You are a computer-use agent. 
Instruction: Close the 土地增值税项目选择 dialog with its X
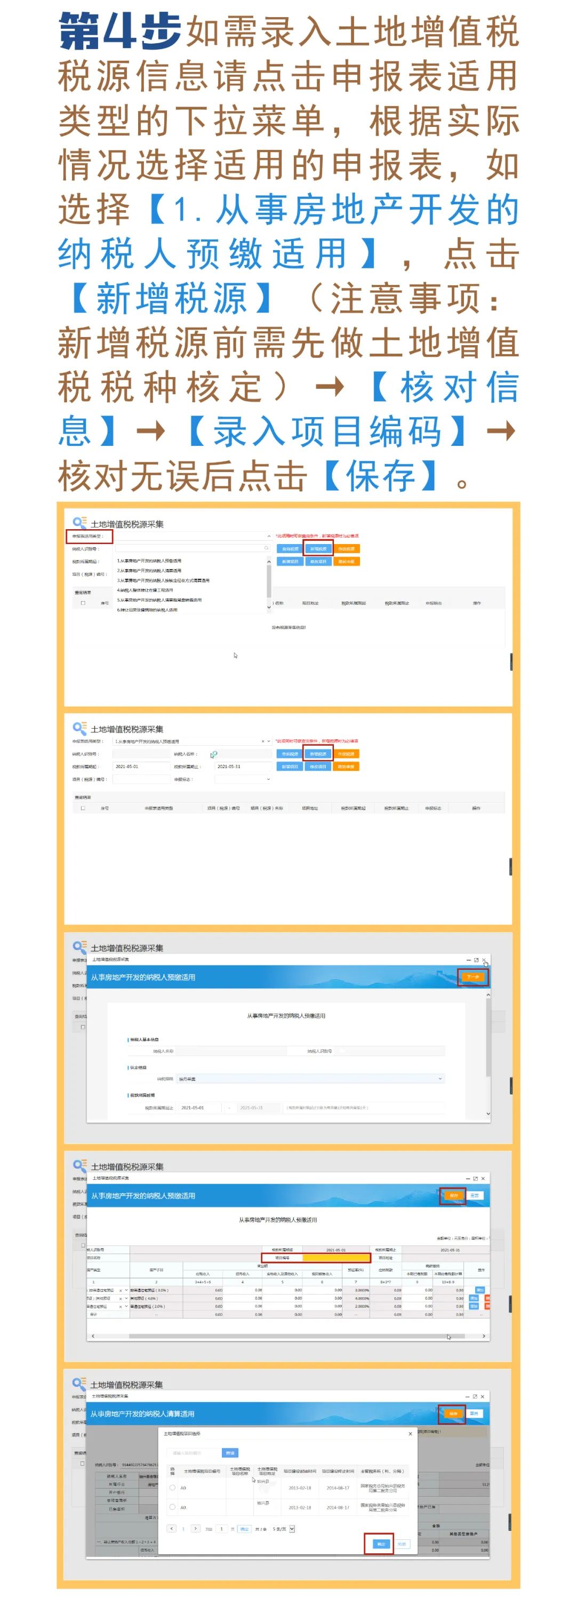(x=410, y=1434)
